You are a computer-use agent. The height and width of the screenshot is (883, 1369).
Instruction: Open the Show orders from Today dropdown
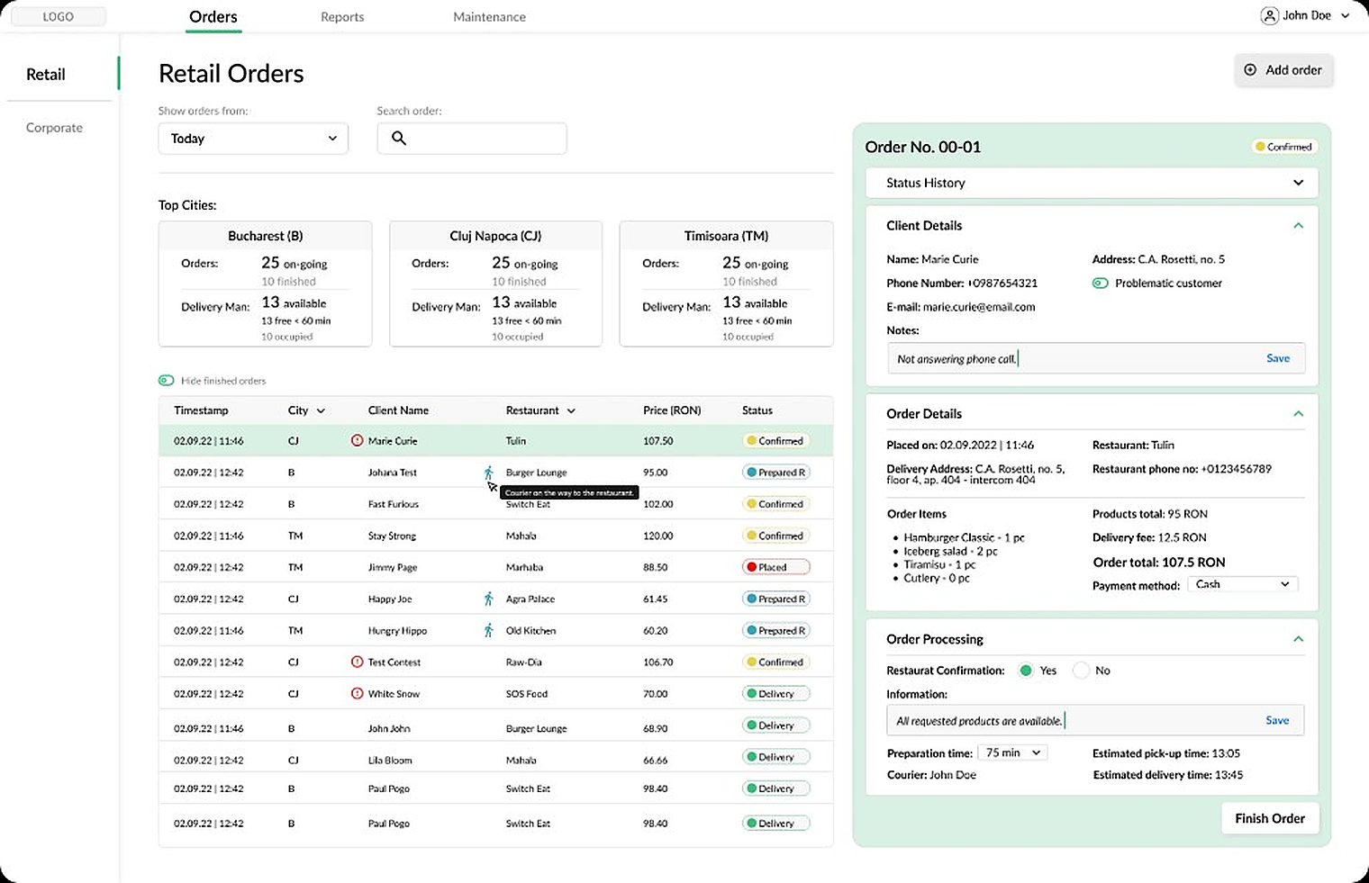click(x=253, y=139)
